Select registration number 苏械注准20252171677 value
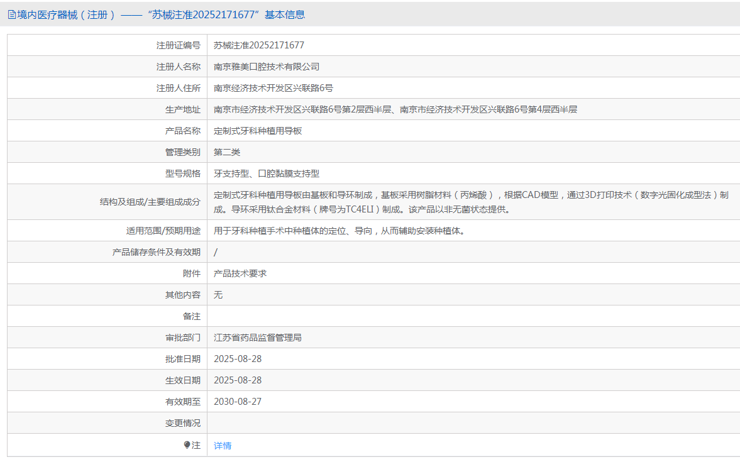Viewport: 740px width, 462px height. [x=258, y=45]
